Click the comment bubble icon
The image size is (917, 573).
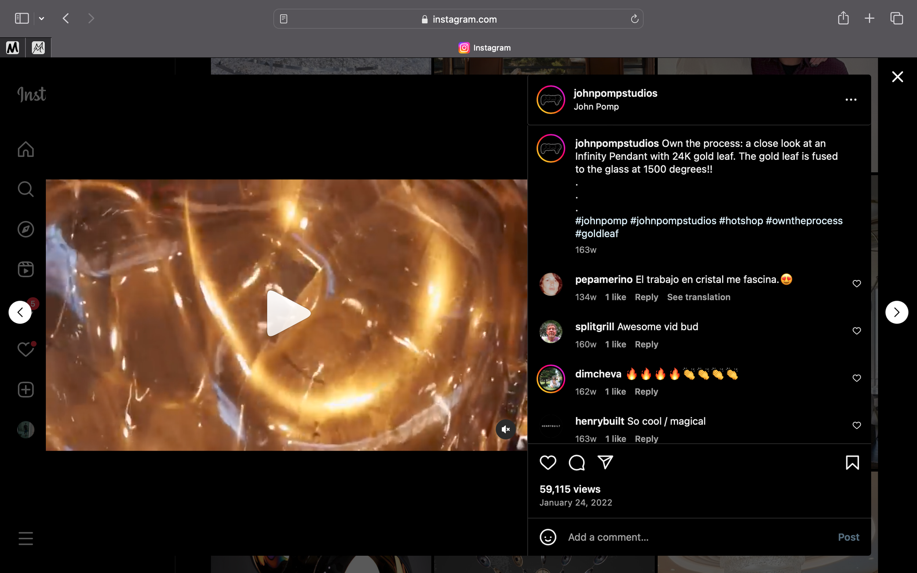(577, 462)
